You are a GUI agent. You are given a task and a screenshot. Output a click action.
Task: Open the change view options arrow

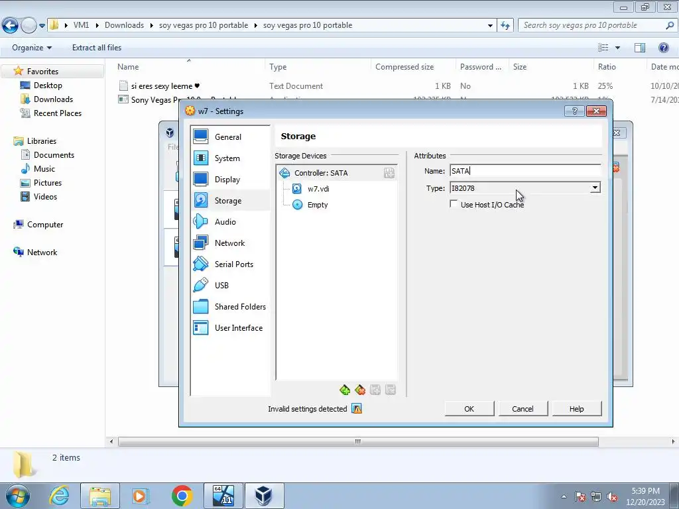coord(617,48)
